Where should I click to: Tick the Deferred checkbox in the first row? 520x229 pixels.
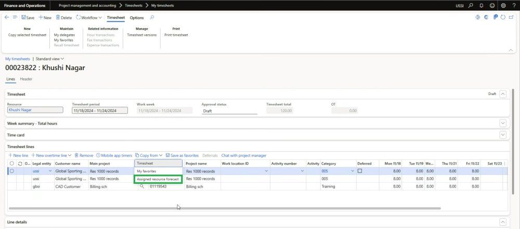[x=360, y=171]
